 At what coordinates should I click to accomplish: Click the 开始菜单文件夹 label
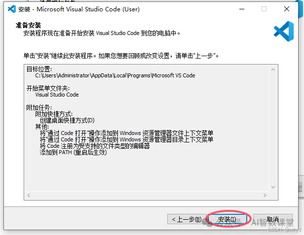[x=48, y=88]
